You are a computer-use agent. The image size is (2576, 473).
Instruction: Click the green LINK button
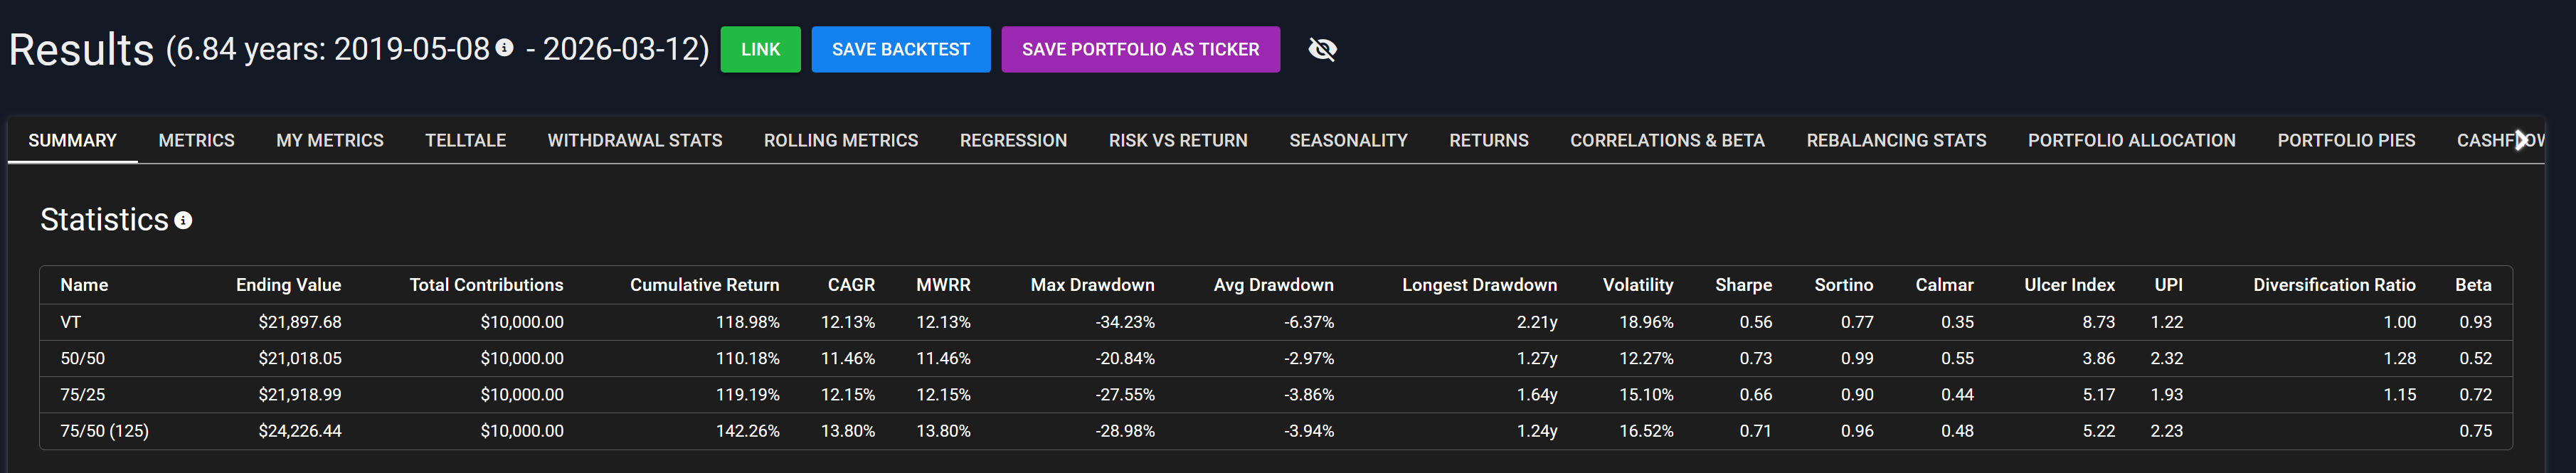point(760,49)
